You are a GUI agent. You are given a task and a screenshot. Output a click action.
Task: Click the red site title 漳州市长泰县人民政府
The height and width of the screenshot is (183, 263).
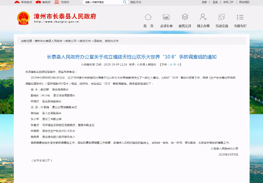click(x=65, y=16)
